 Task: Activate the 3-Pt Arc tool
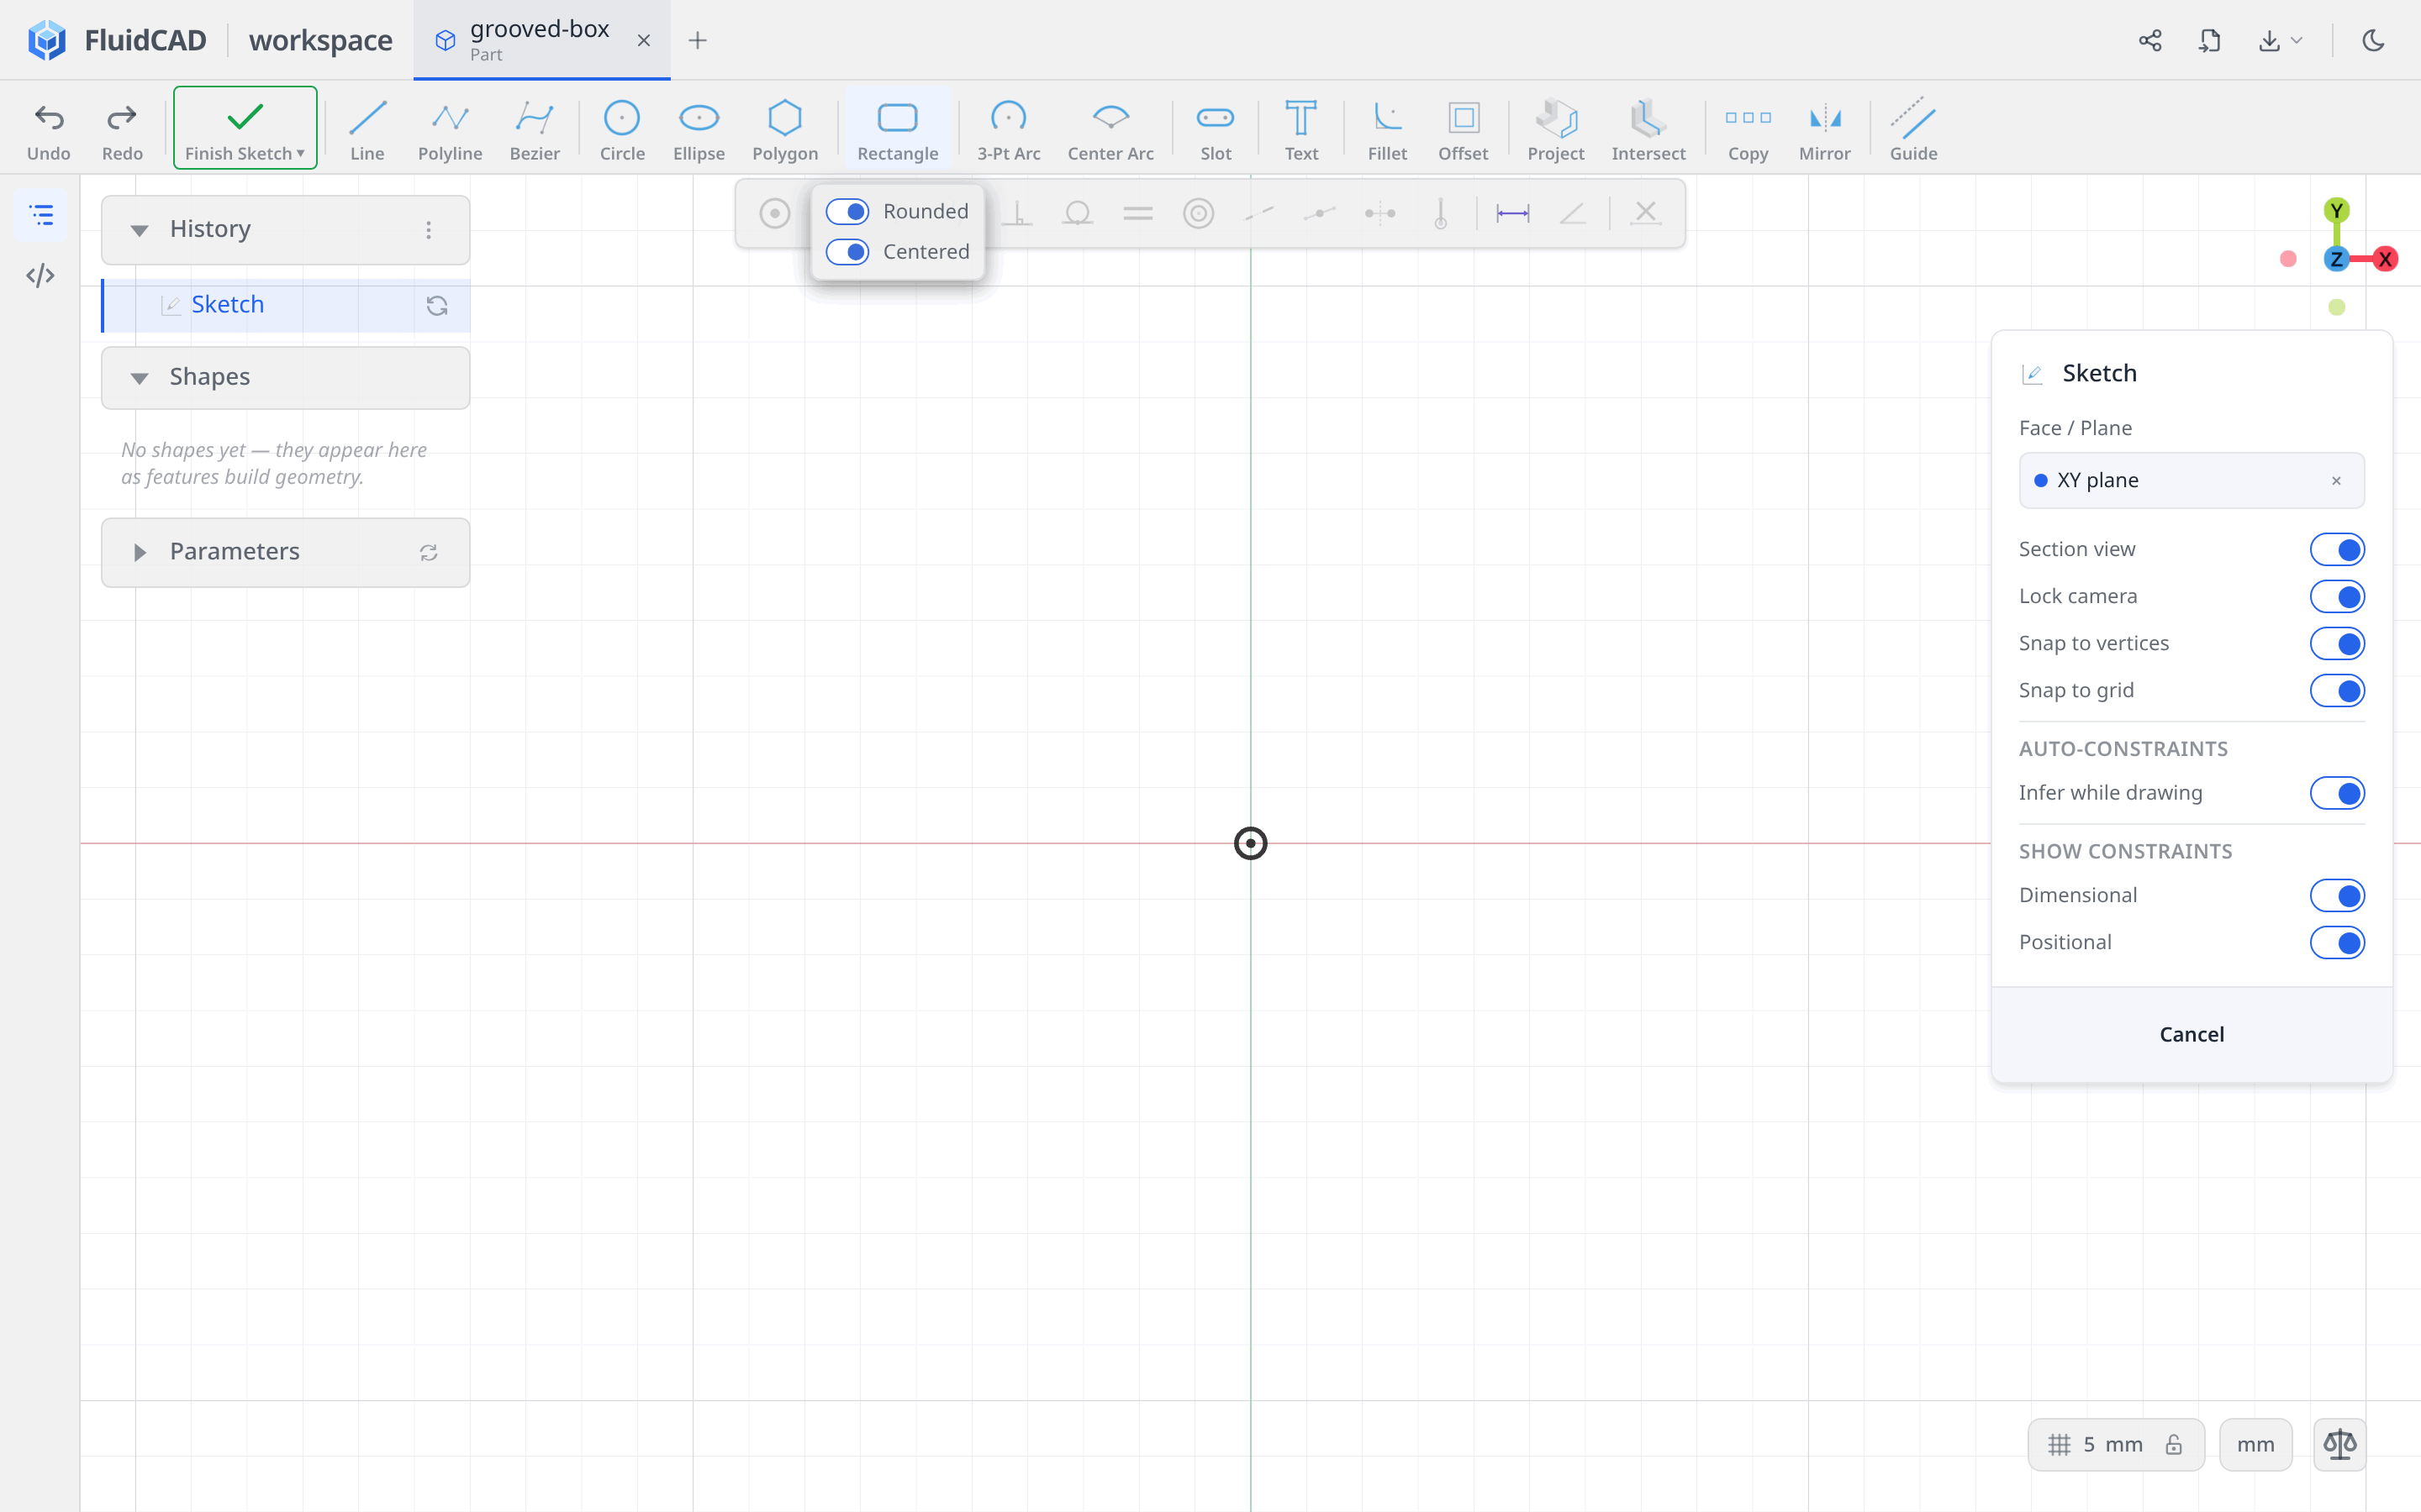[1009, 129]
